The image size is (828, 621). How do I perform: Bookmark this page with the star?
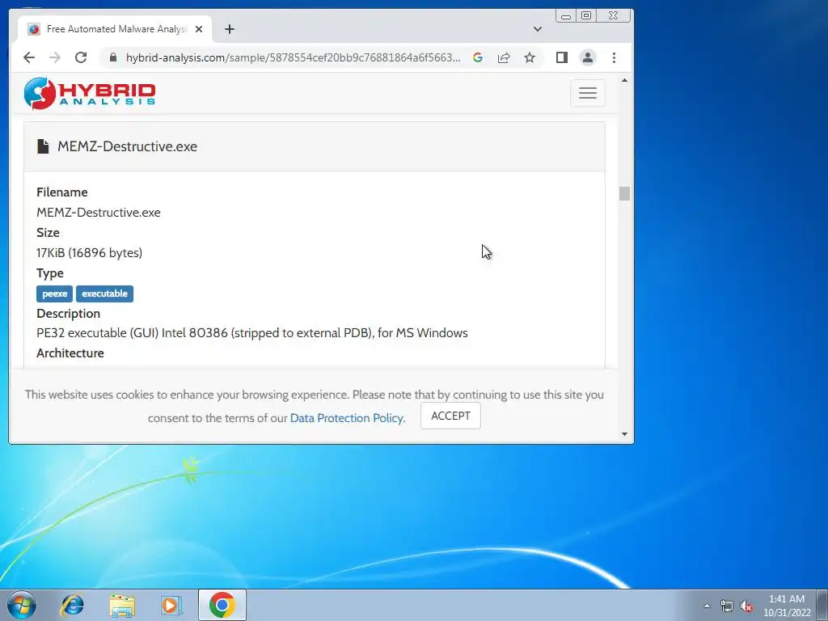pyautogui.click(x=530, y=57)
